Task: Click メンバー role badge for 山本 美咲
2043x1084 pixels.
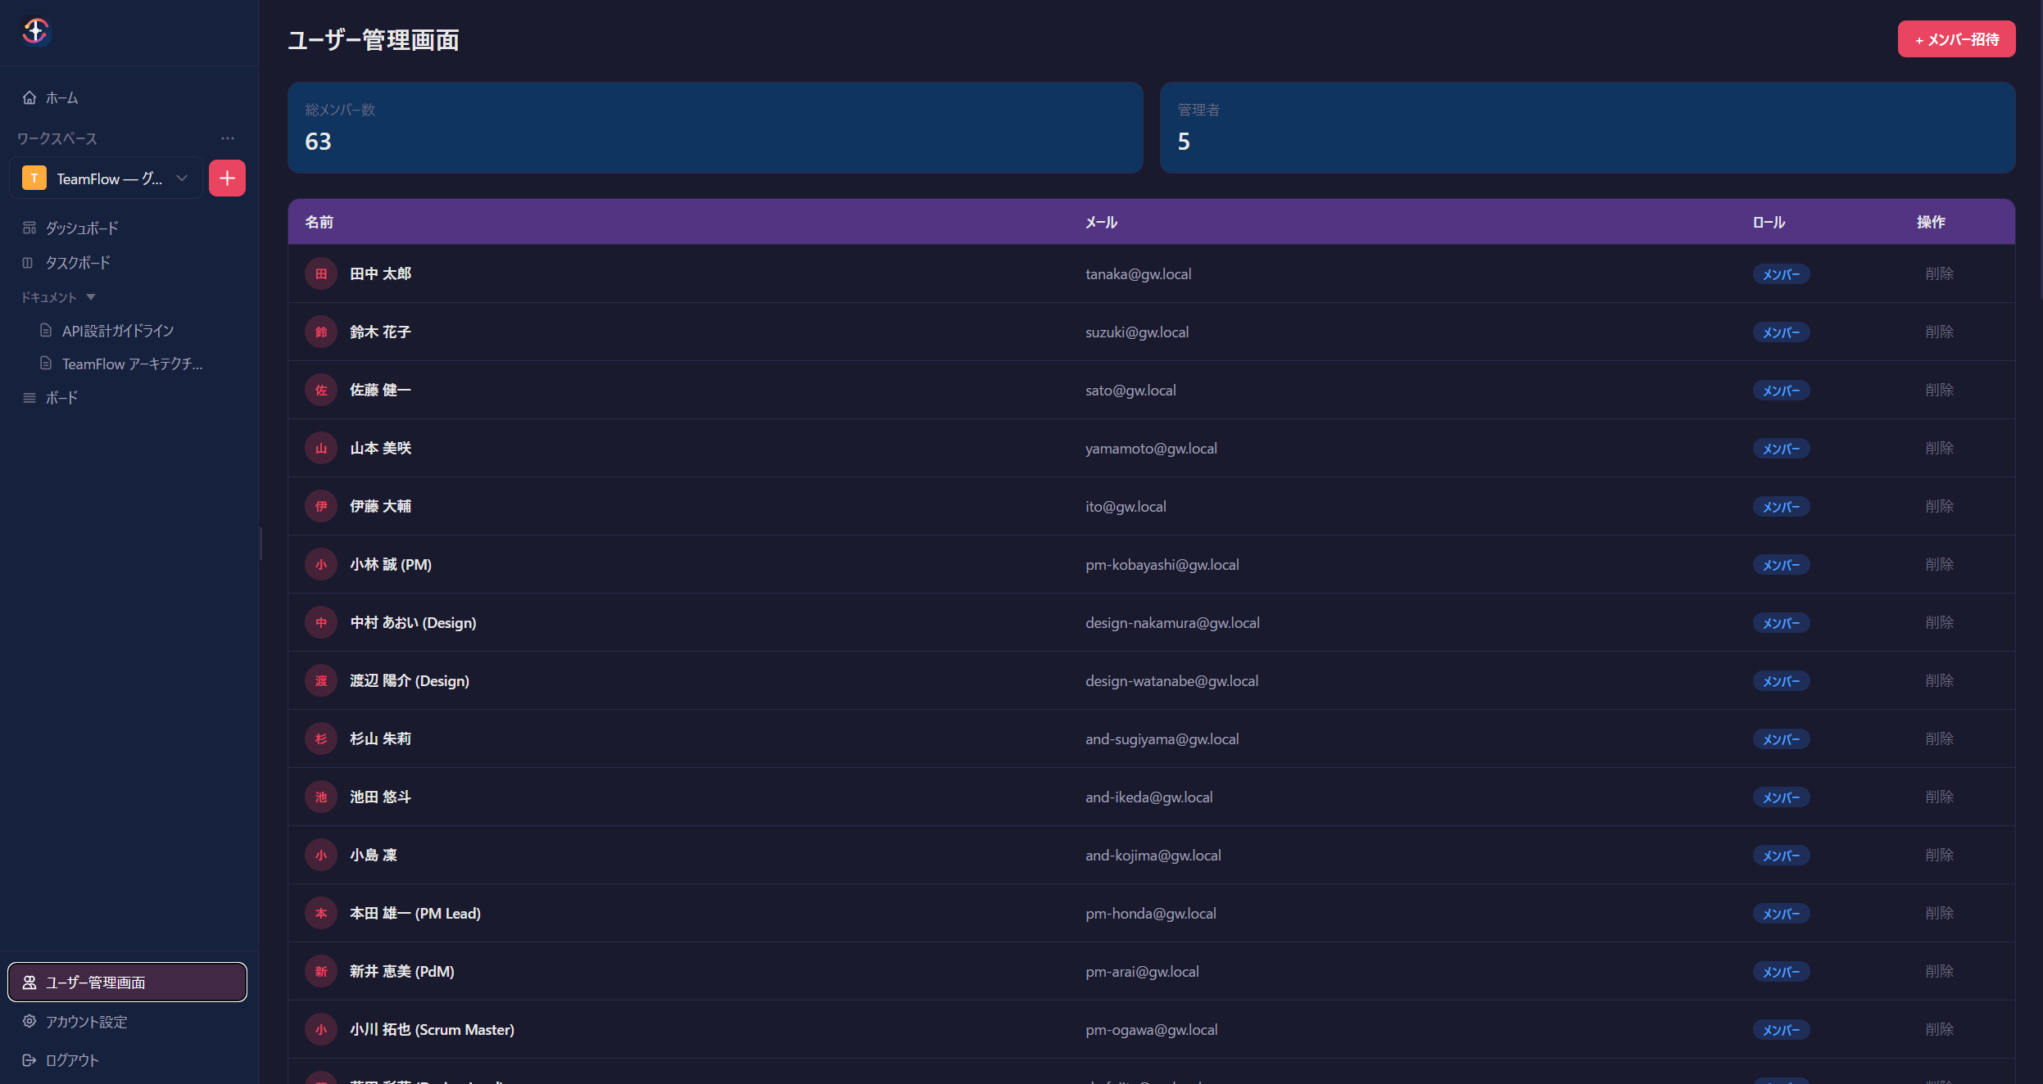Action: 1781,449
